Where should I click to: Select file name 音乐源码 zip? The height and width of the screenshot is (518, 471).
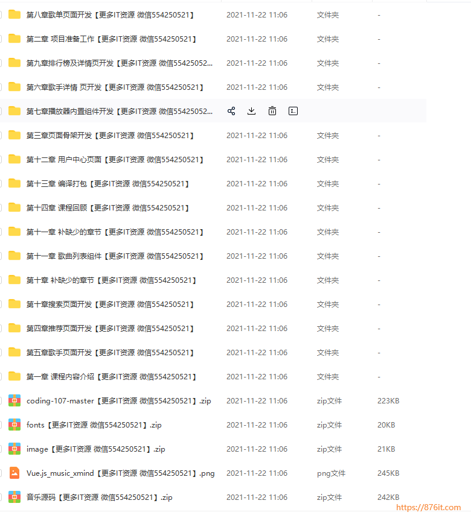tap(100, 497)
